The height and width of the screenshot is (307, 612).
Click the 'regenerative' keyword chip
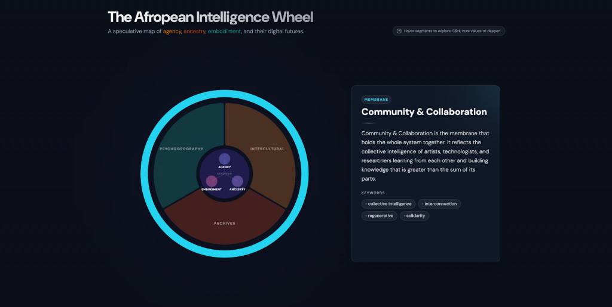coord(380,216)
